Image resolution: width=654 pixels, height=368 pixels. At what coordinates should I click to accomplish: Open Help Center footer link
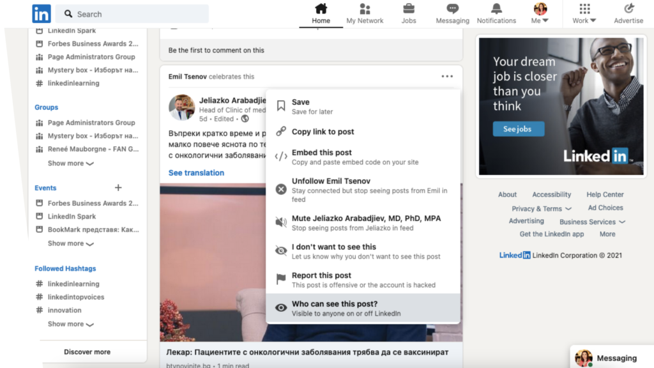[x=605, y=194]
